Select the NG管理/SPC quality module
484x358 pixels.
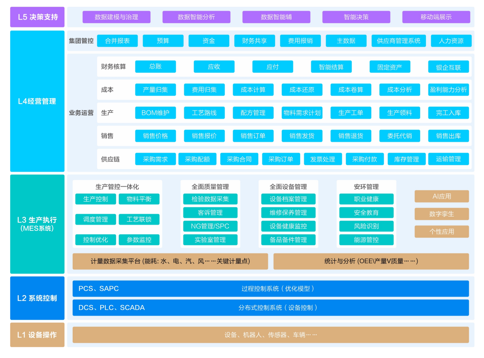(210, 226)
